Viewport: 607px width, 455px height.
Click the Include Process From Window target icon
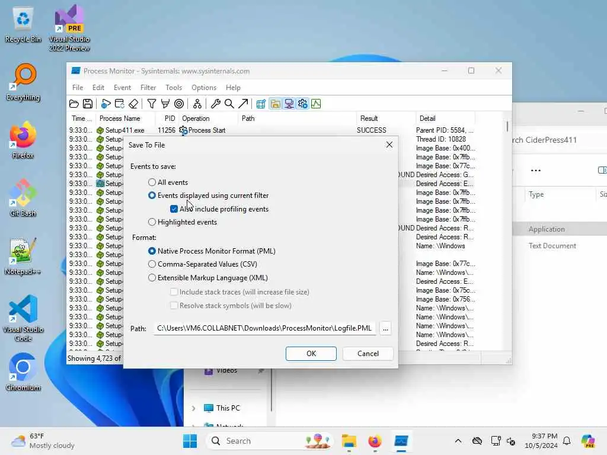(x=179, y=104)
